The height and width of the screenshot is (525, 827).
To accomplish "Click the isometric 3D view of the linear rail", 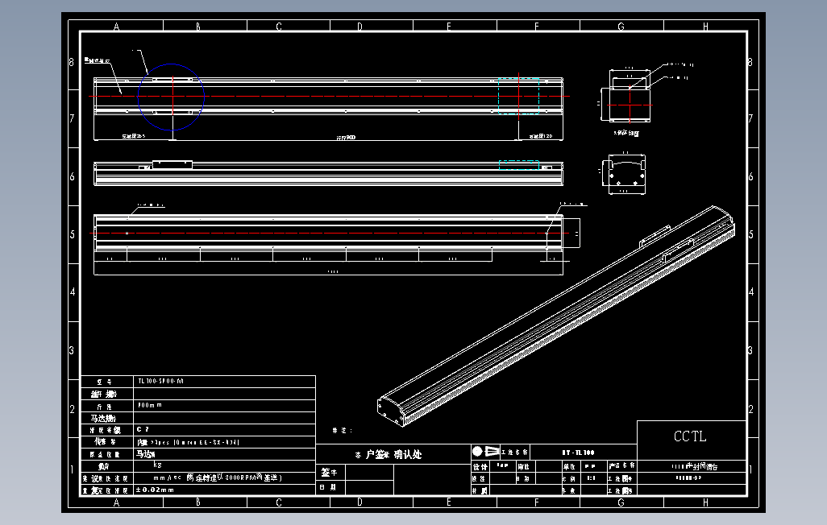I will click(556, 315).
